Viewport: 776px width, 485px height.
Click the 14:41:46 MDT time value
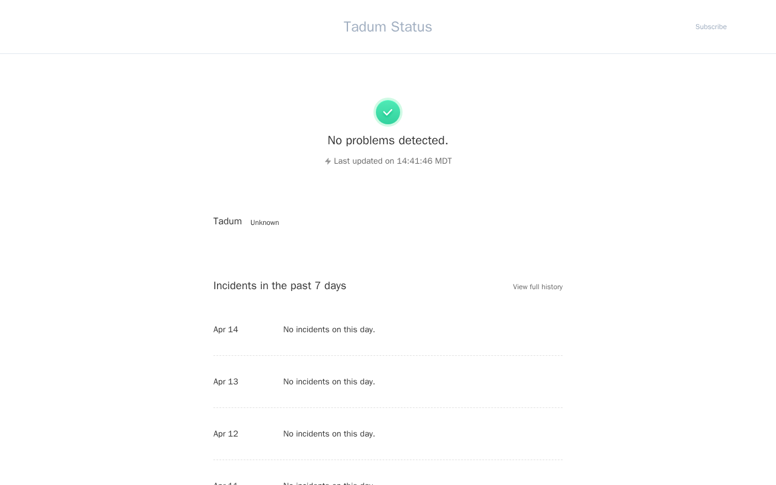tap(424, 161)
